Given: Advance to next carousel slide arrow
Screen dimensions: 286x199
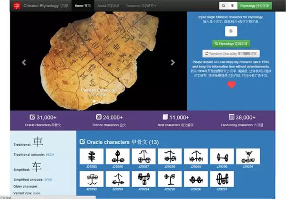Looking at the screenshot, I should tap(173, 62).
